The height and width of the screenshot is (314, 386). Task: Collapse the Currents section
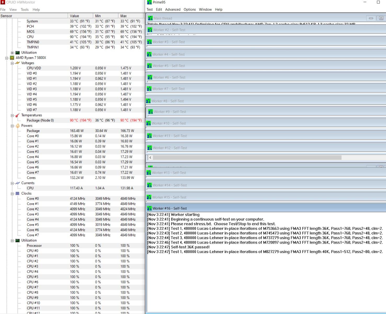coord(12,183)
